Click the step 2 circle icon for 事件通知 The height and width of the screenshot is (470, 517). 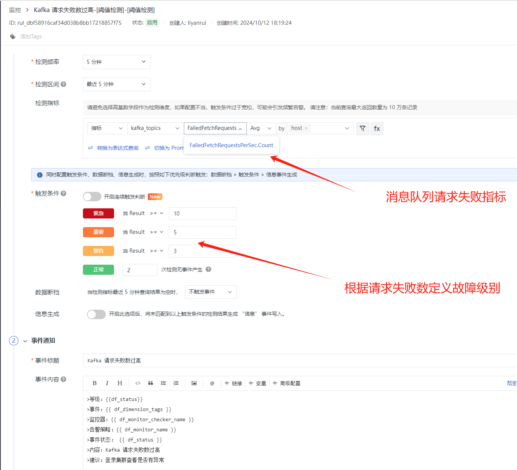pyautogui.click(x=14, y=340)
